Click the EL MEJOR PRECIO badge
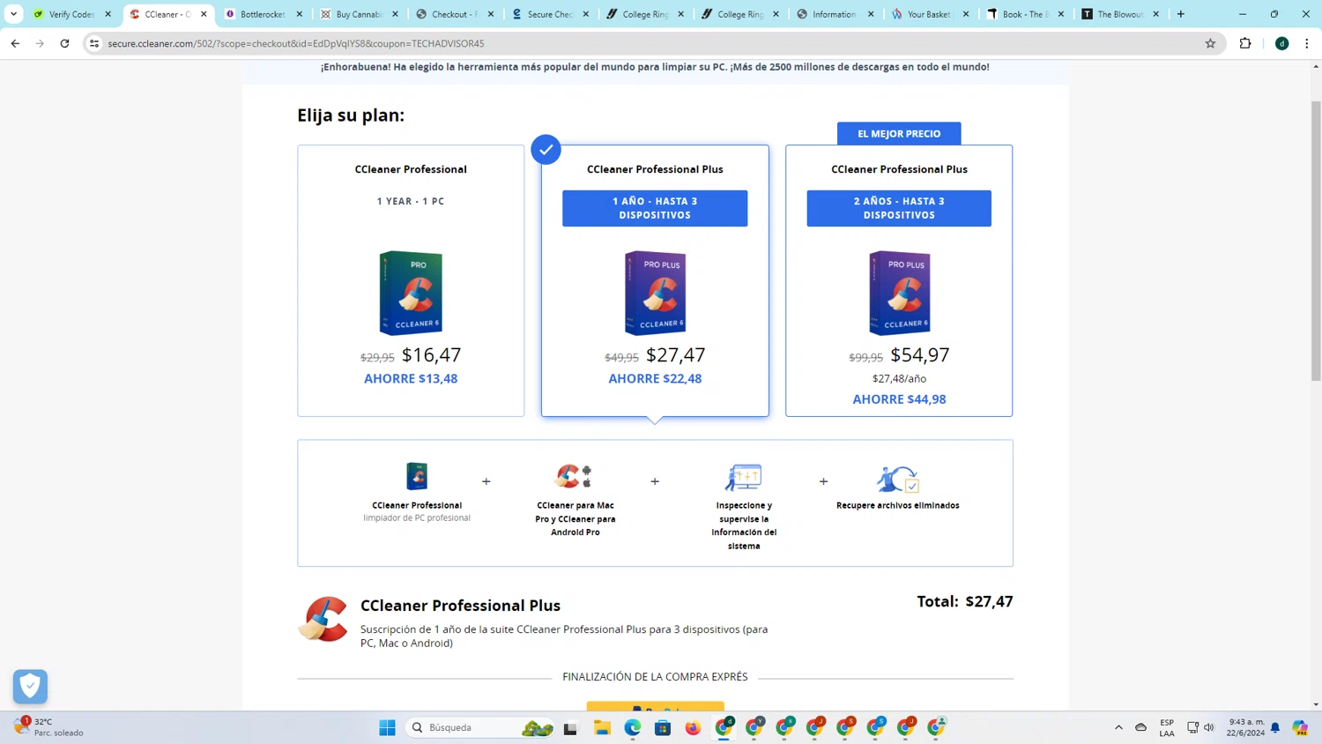 (899, 133)
